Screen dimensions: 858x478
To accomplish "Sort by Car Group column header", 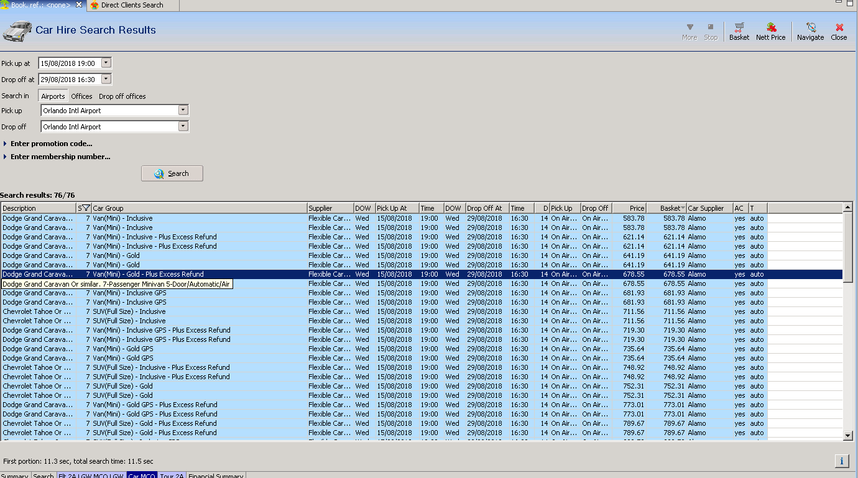I will pos(200,208).
